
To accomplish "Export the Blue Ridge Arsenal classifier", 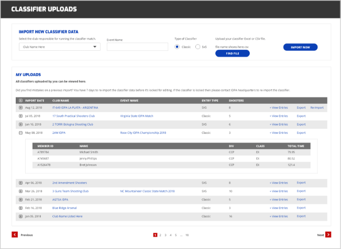I will [x=301, y=208].
